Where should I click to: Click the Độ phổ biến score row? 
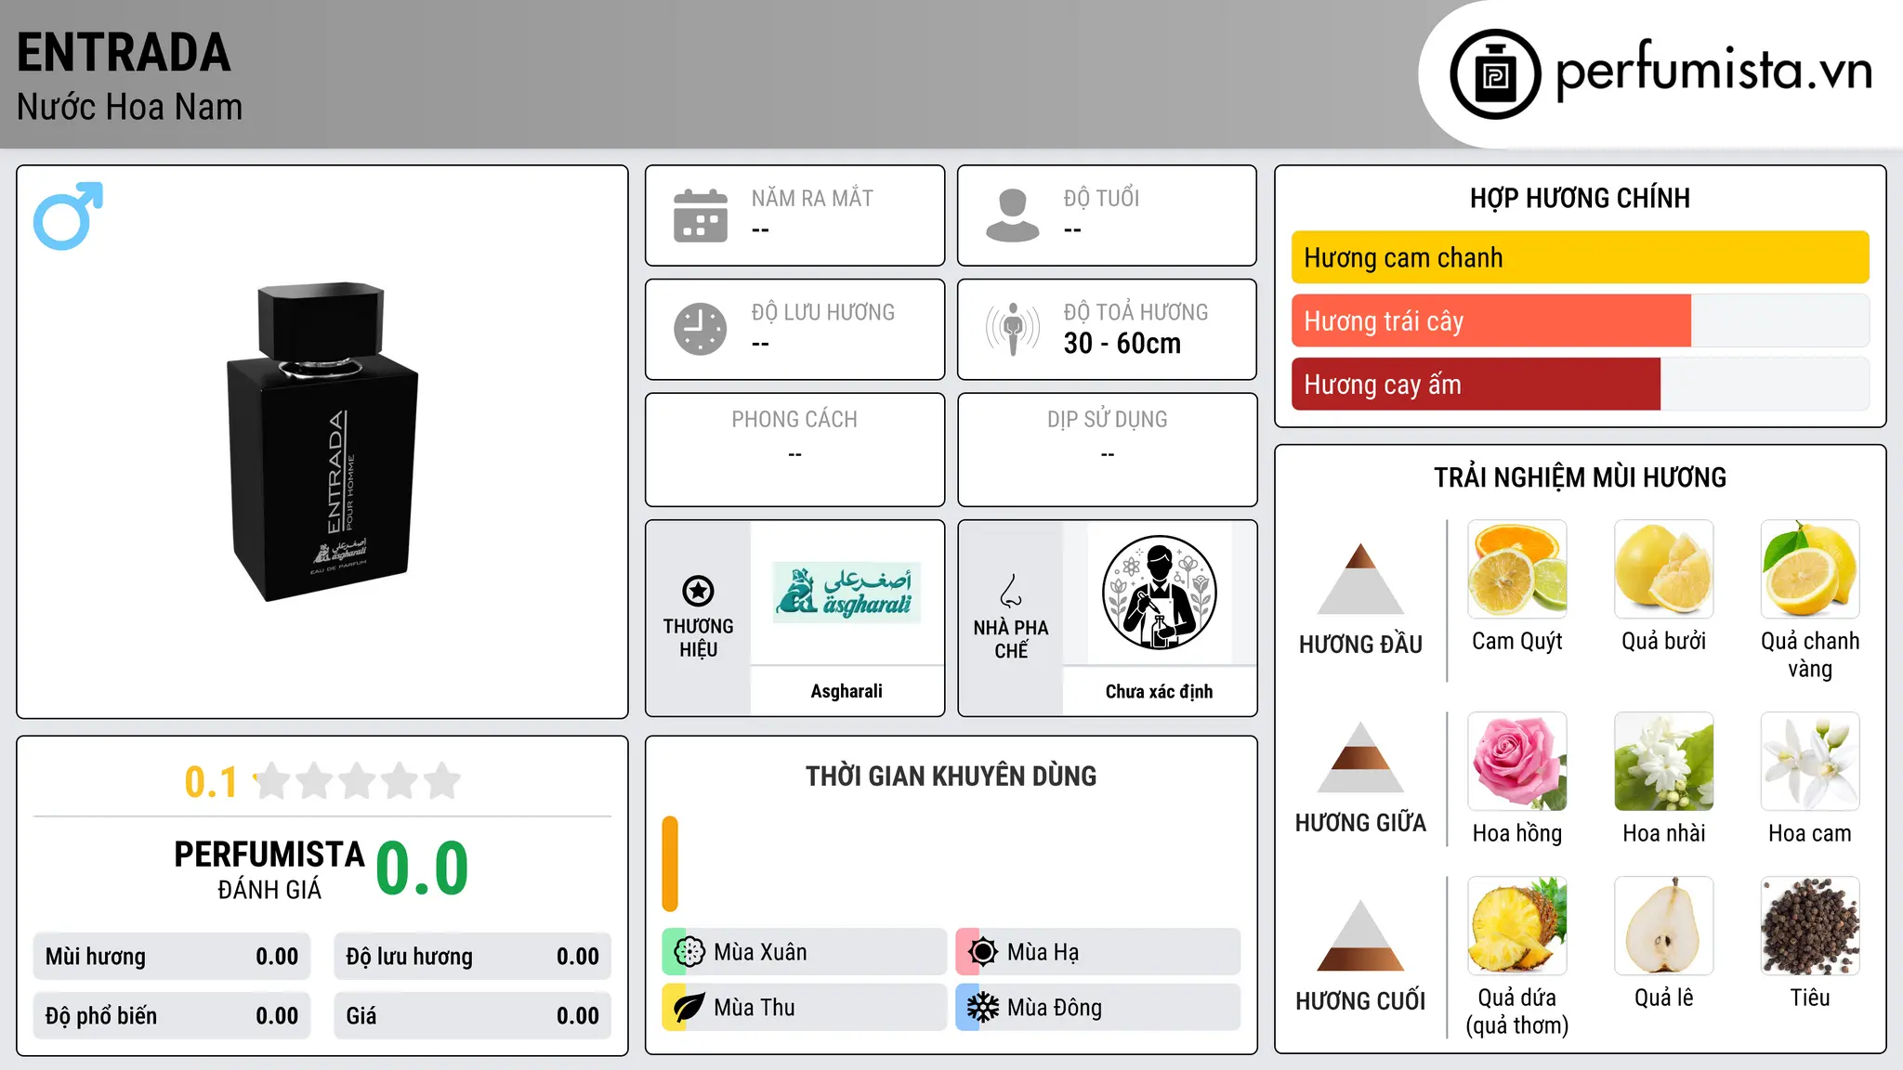coord(172,1016)
